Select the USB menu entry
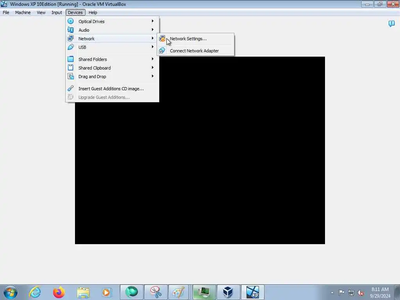 click(112, 47)
